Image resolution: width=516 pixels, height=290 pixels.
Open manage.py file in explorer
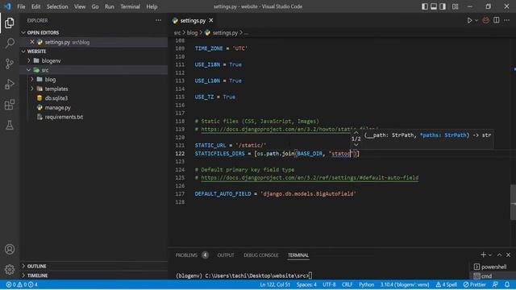[57, 107]
